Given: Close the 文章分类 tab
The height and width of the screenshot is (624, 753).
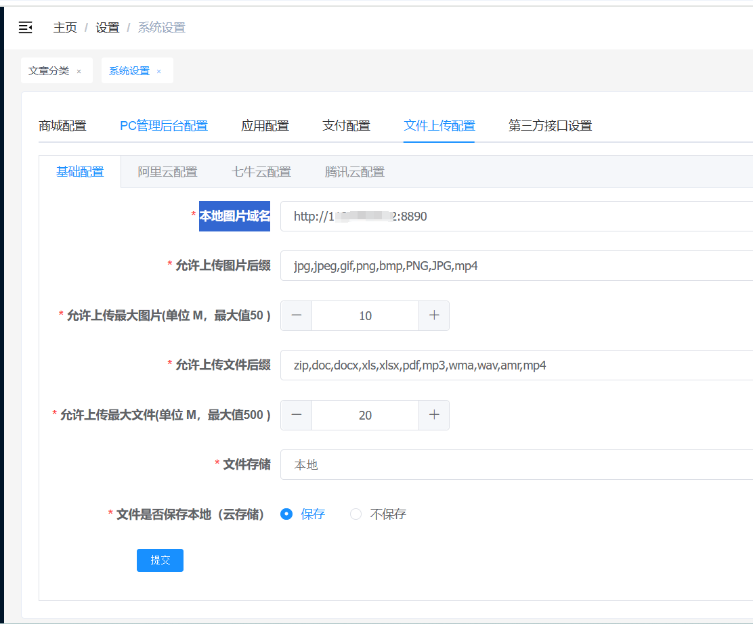Looking at the screenshot, I should tap(79, 72).
